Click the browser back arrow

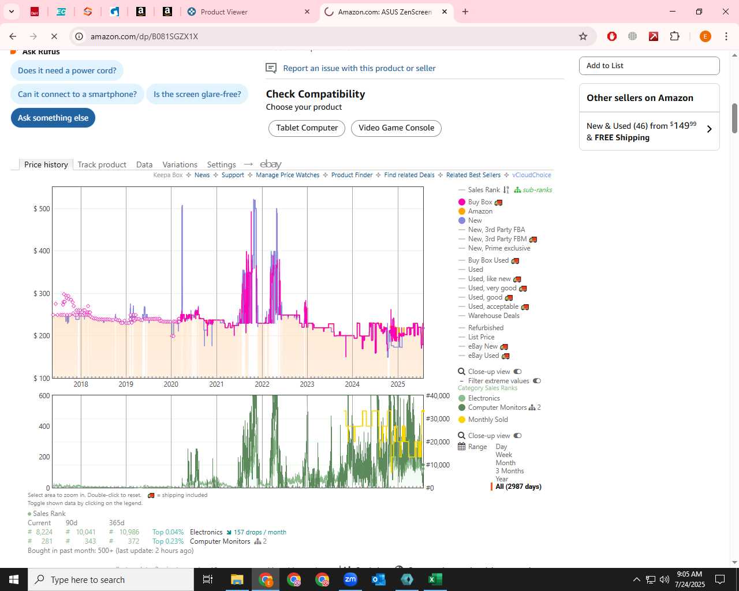point(13,36)
